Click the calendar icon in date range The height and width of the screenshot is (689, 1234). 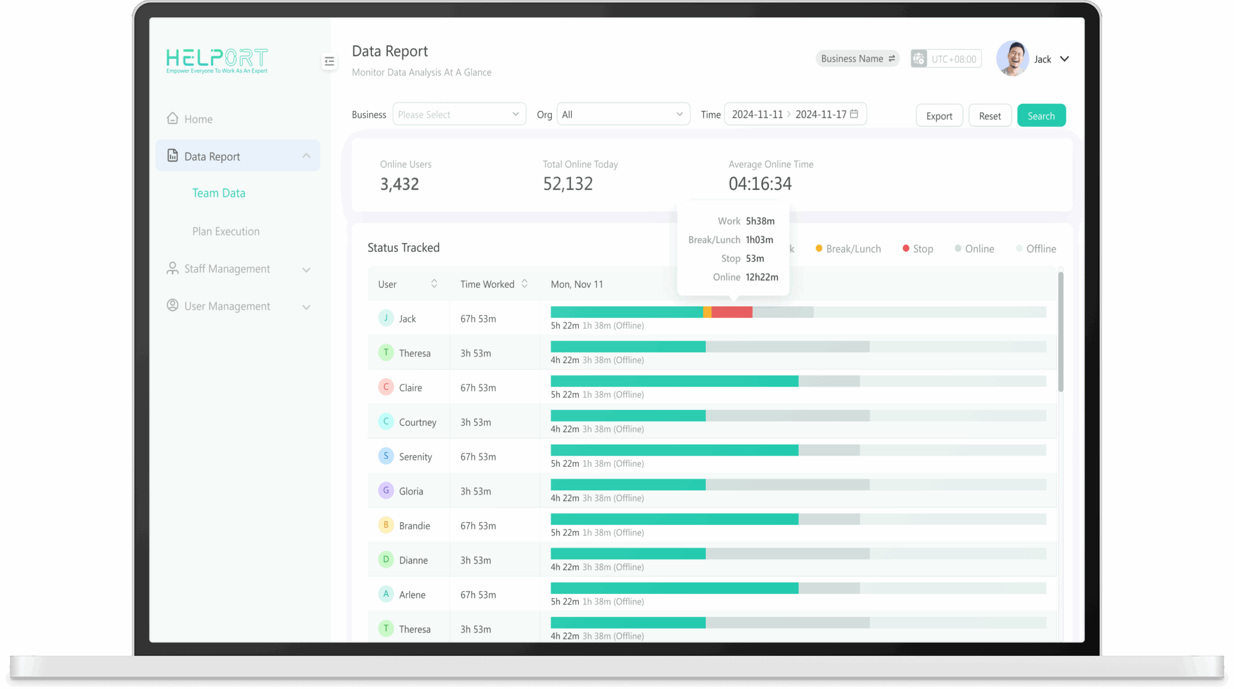pyautogui.click(x=854, y=114)
